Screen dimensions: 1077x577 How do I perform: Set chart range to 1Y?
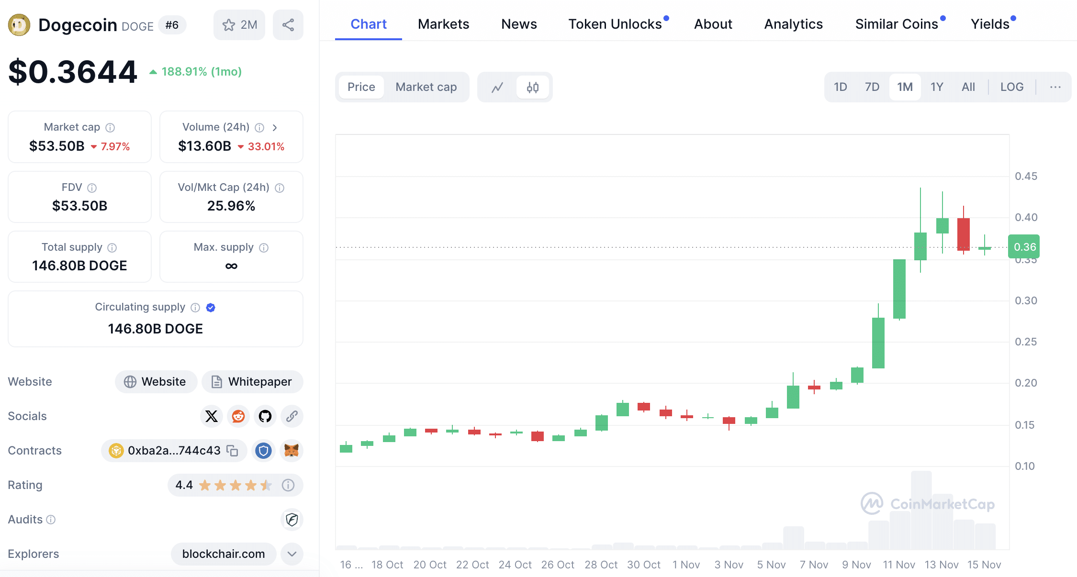point(937,87)
